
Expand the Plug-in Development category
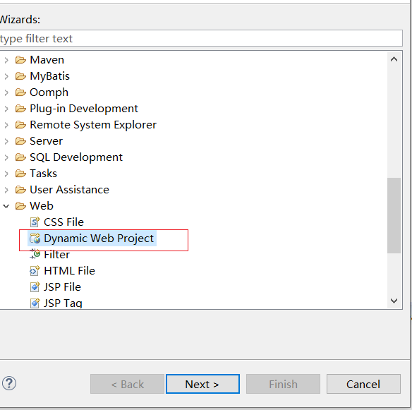pyautogui.click(x=6, y=109)
